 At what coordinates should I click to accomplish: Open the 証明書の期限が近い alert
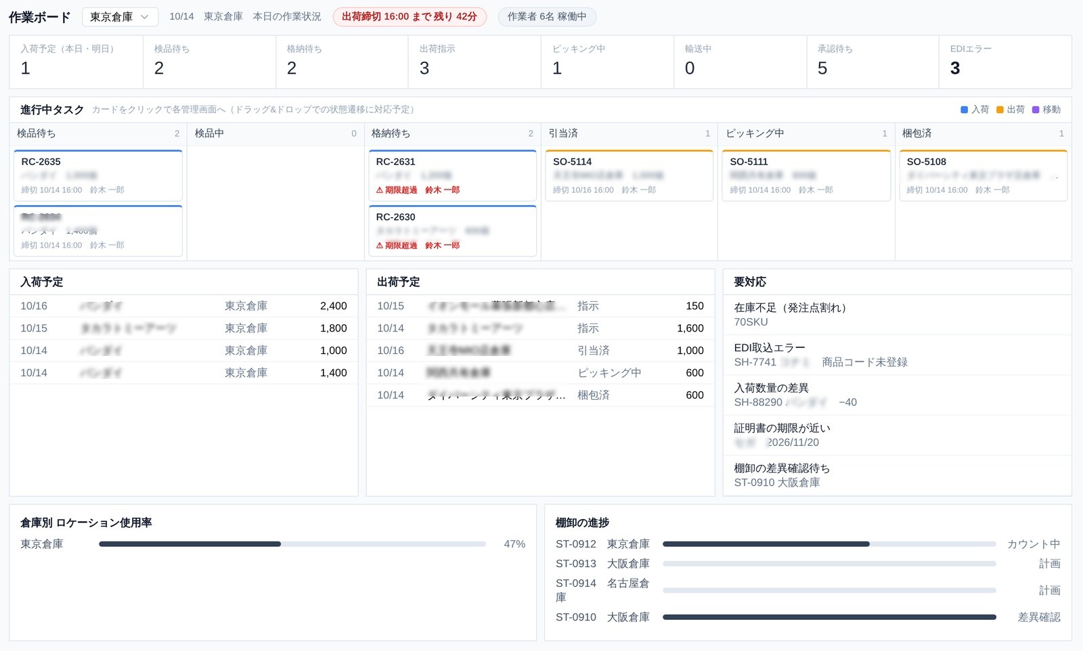897,435
